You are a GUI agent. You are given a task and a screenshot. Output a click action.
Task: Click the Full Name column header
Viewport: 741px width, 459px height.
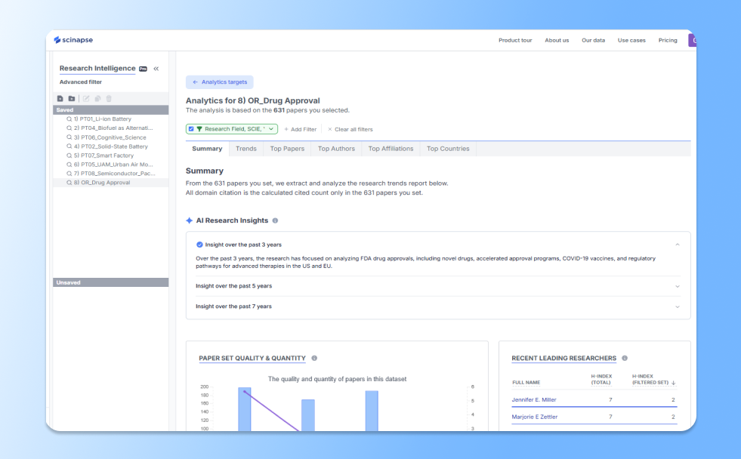click(526, 383)
